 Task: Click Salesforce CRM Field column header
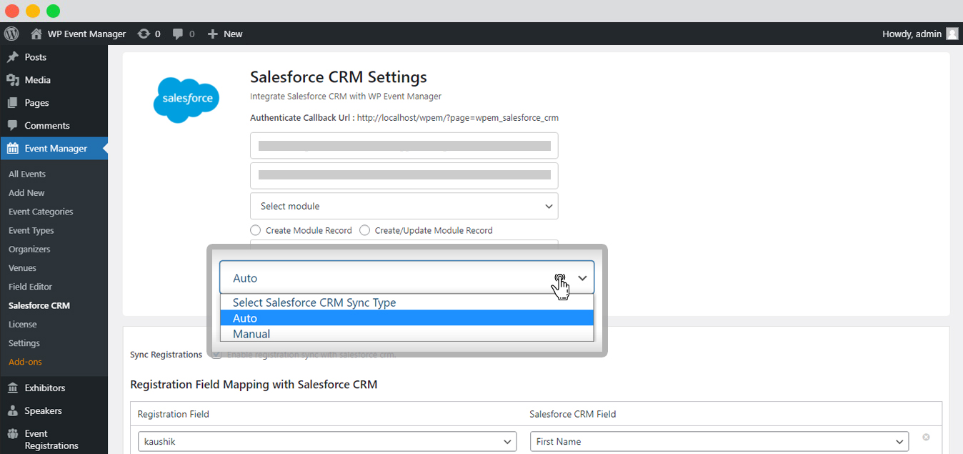(573, 414)
